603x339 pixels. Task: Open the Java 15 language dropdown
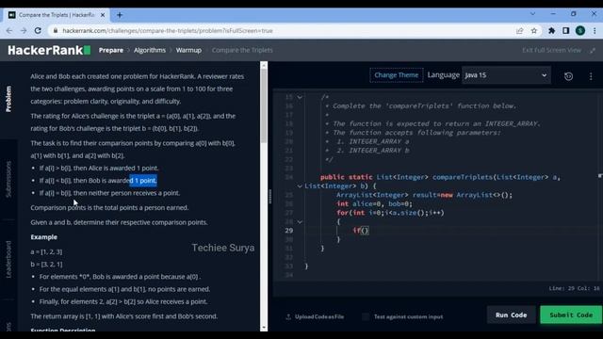click(506, 75)
